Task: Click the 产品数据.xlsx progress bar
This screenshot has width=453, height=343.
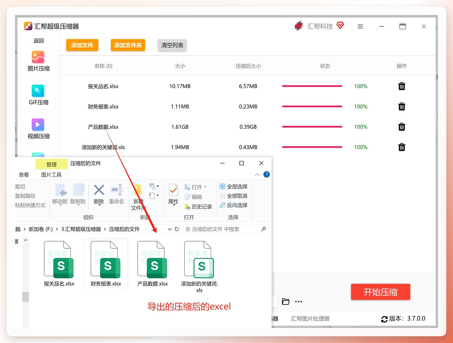Action: coord(312,127)
